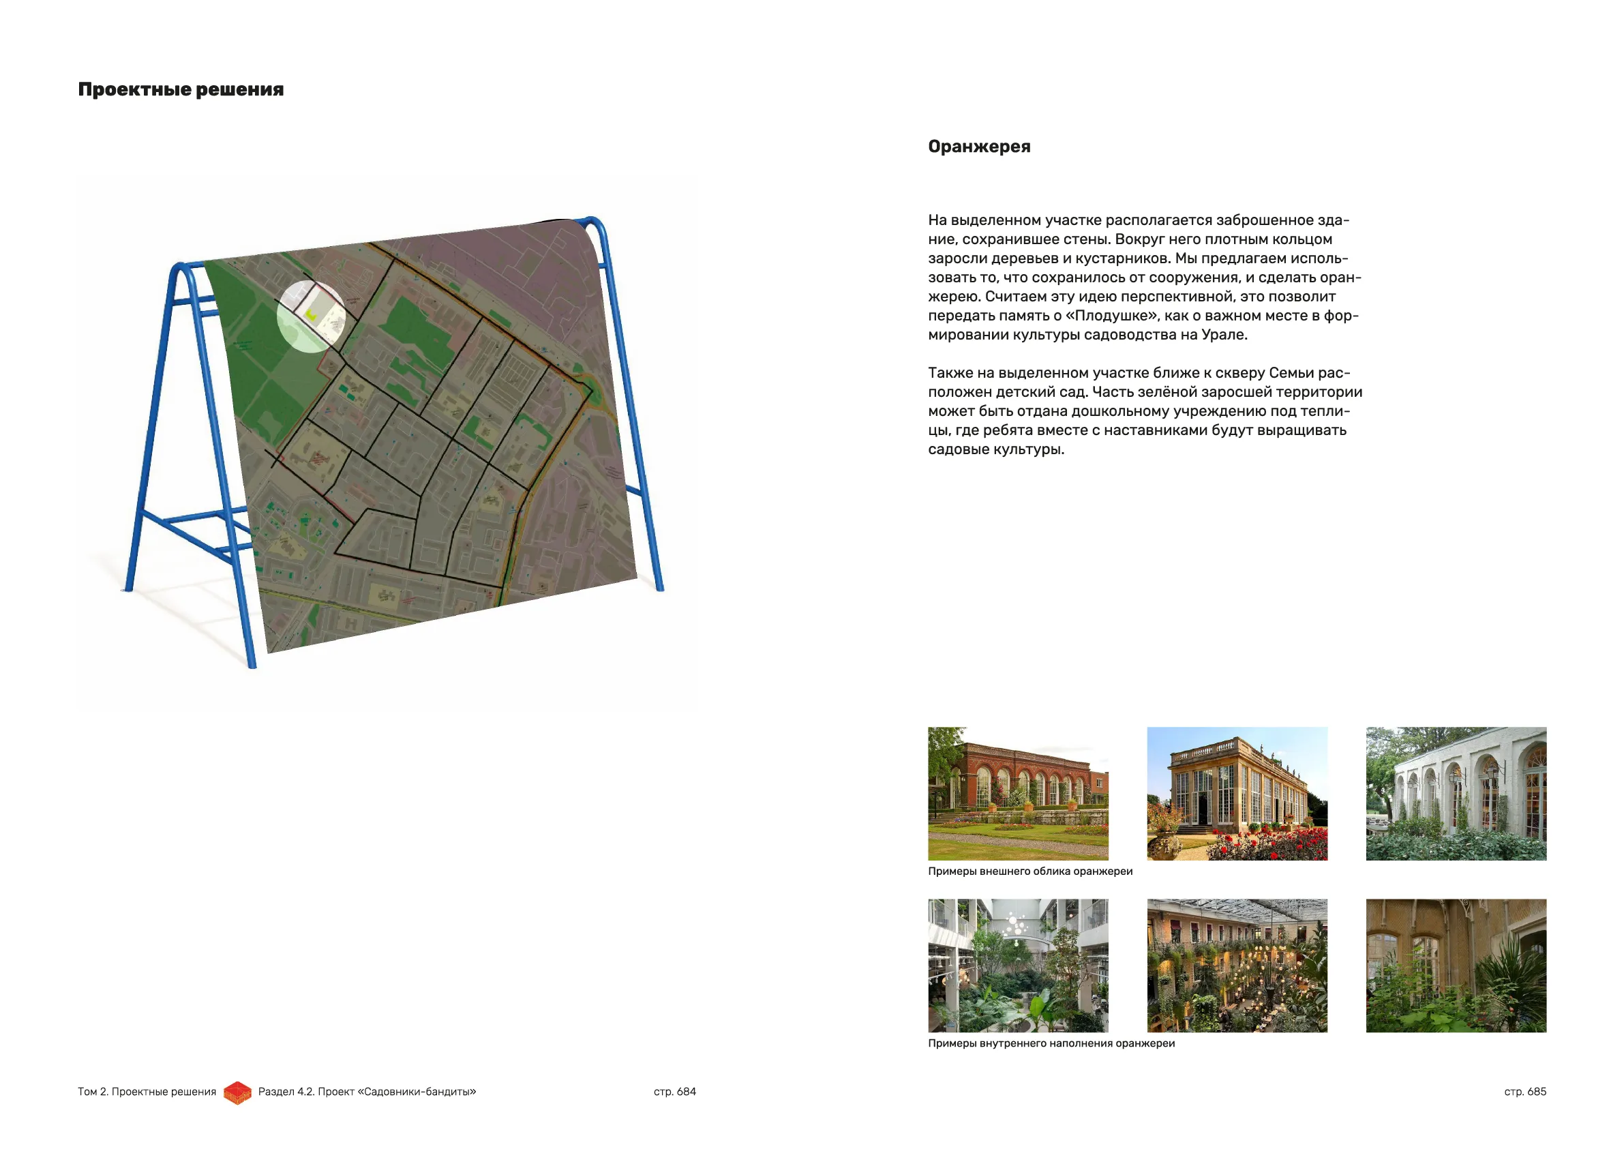Viewport: 1624px width, 1149px height.
Task: Click the 'Оранжерея' section title
Action: click(979, 147)
